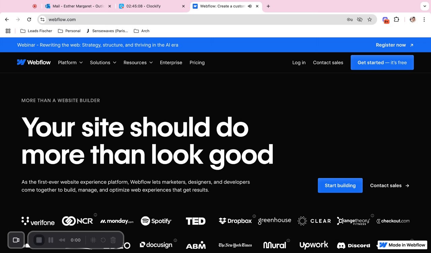Click the dotted effects icon in recorder
The height and width of the screenshot is (253, 431).
[94, 240]
